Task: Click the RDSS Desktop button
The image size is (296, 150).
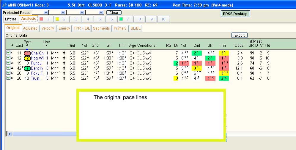Action: point(235,14)
